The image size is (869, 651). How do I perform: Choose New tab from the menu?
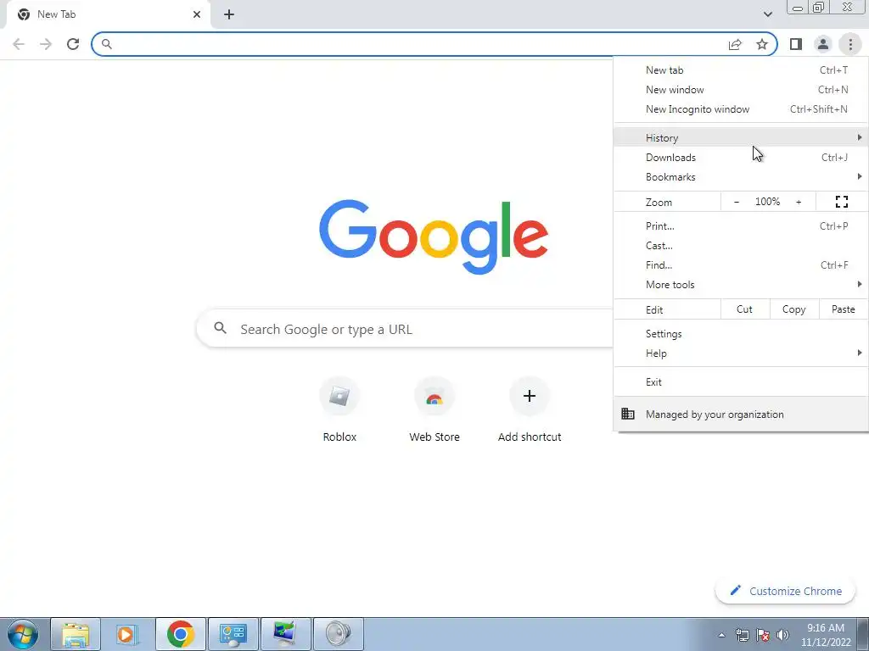(x=741, y=70)
